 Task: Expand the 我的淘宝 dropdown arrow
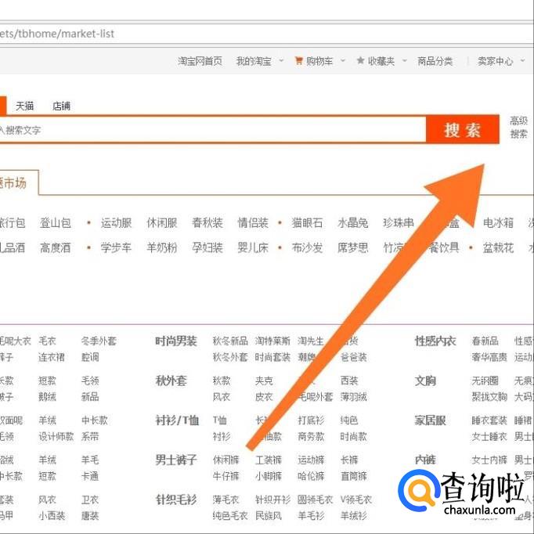coord(281,61)
